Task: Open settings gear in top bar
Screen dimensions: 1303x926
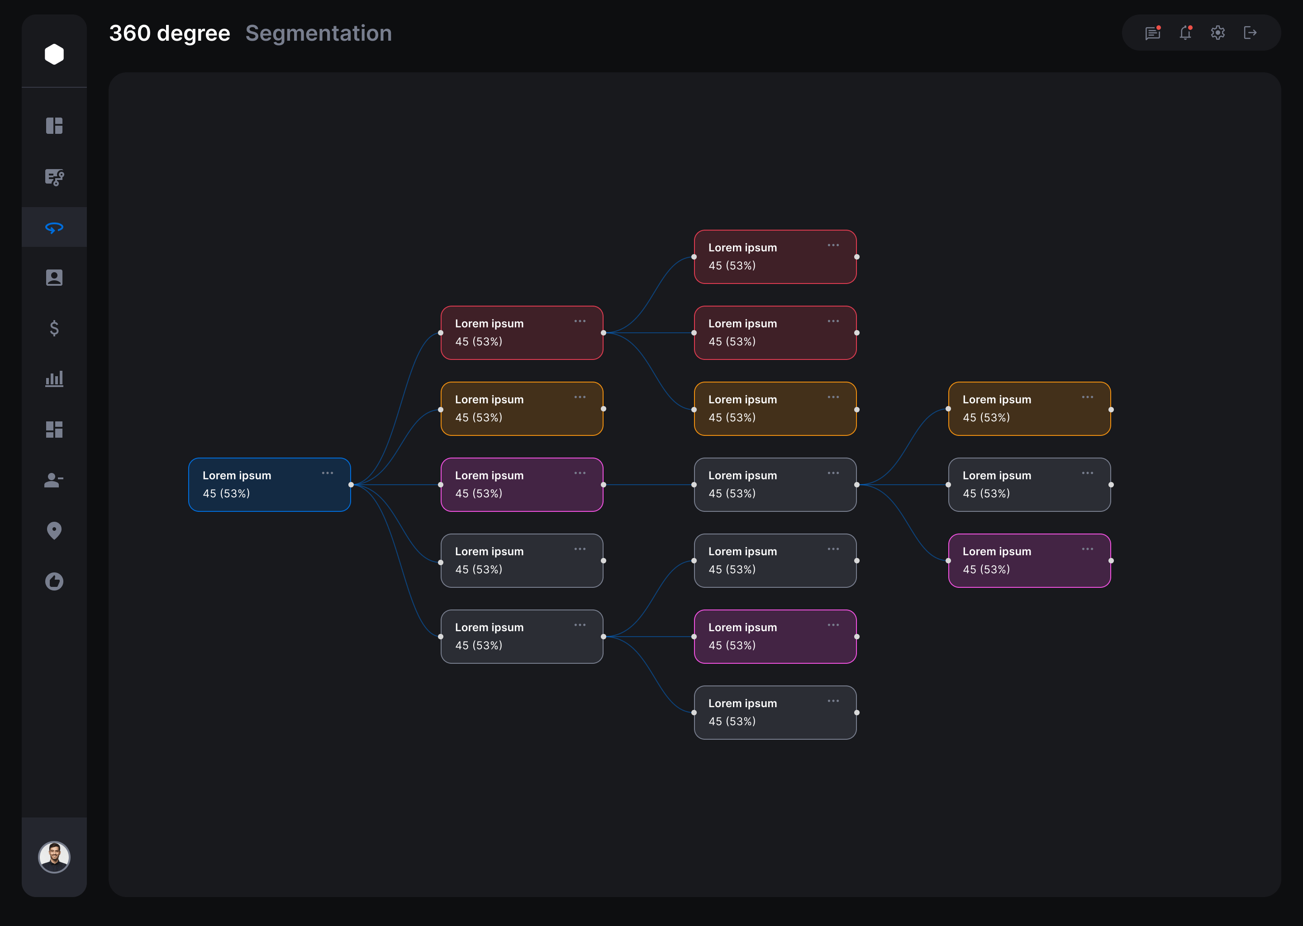Action: click(x=1218, y=33)
